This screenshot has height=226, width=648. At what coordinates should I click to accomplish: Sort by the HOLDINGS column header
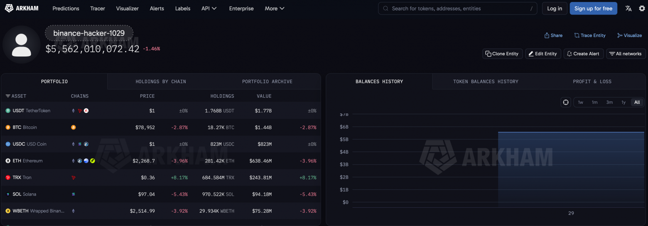coord(222,96)
